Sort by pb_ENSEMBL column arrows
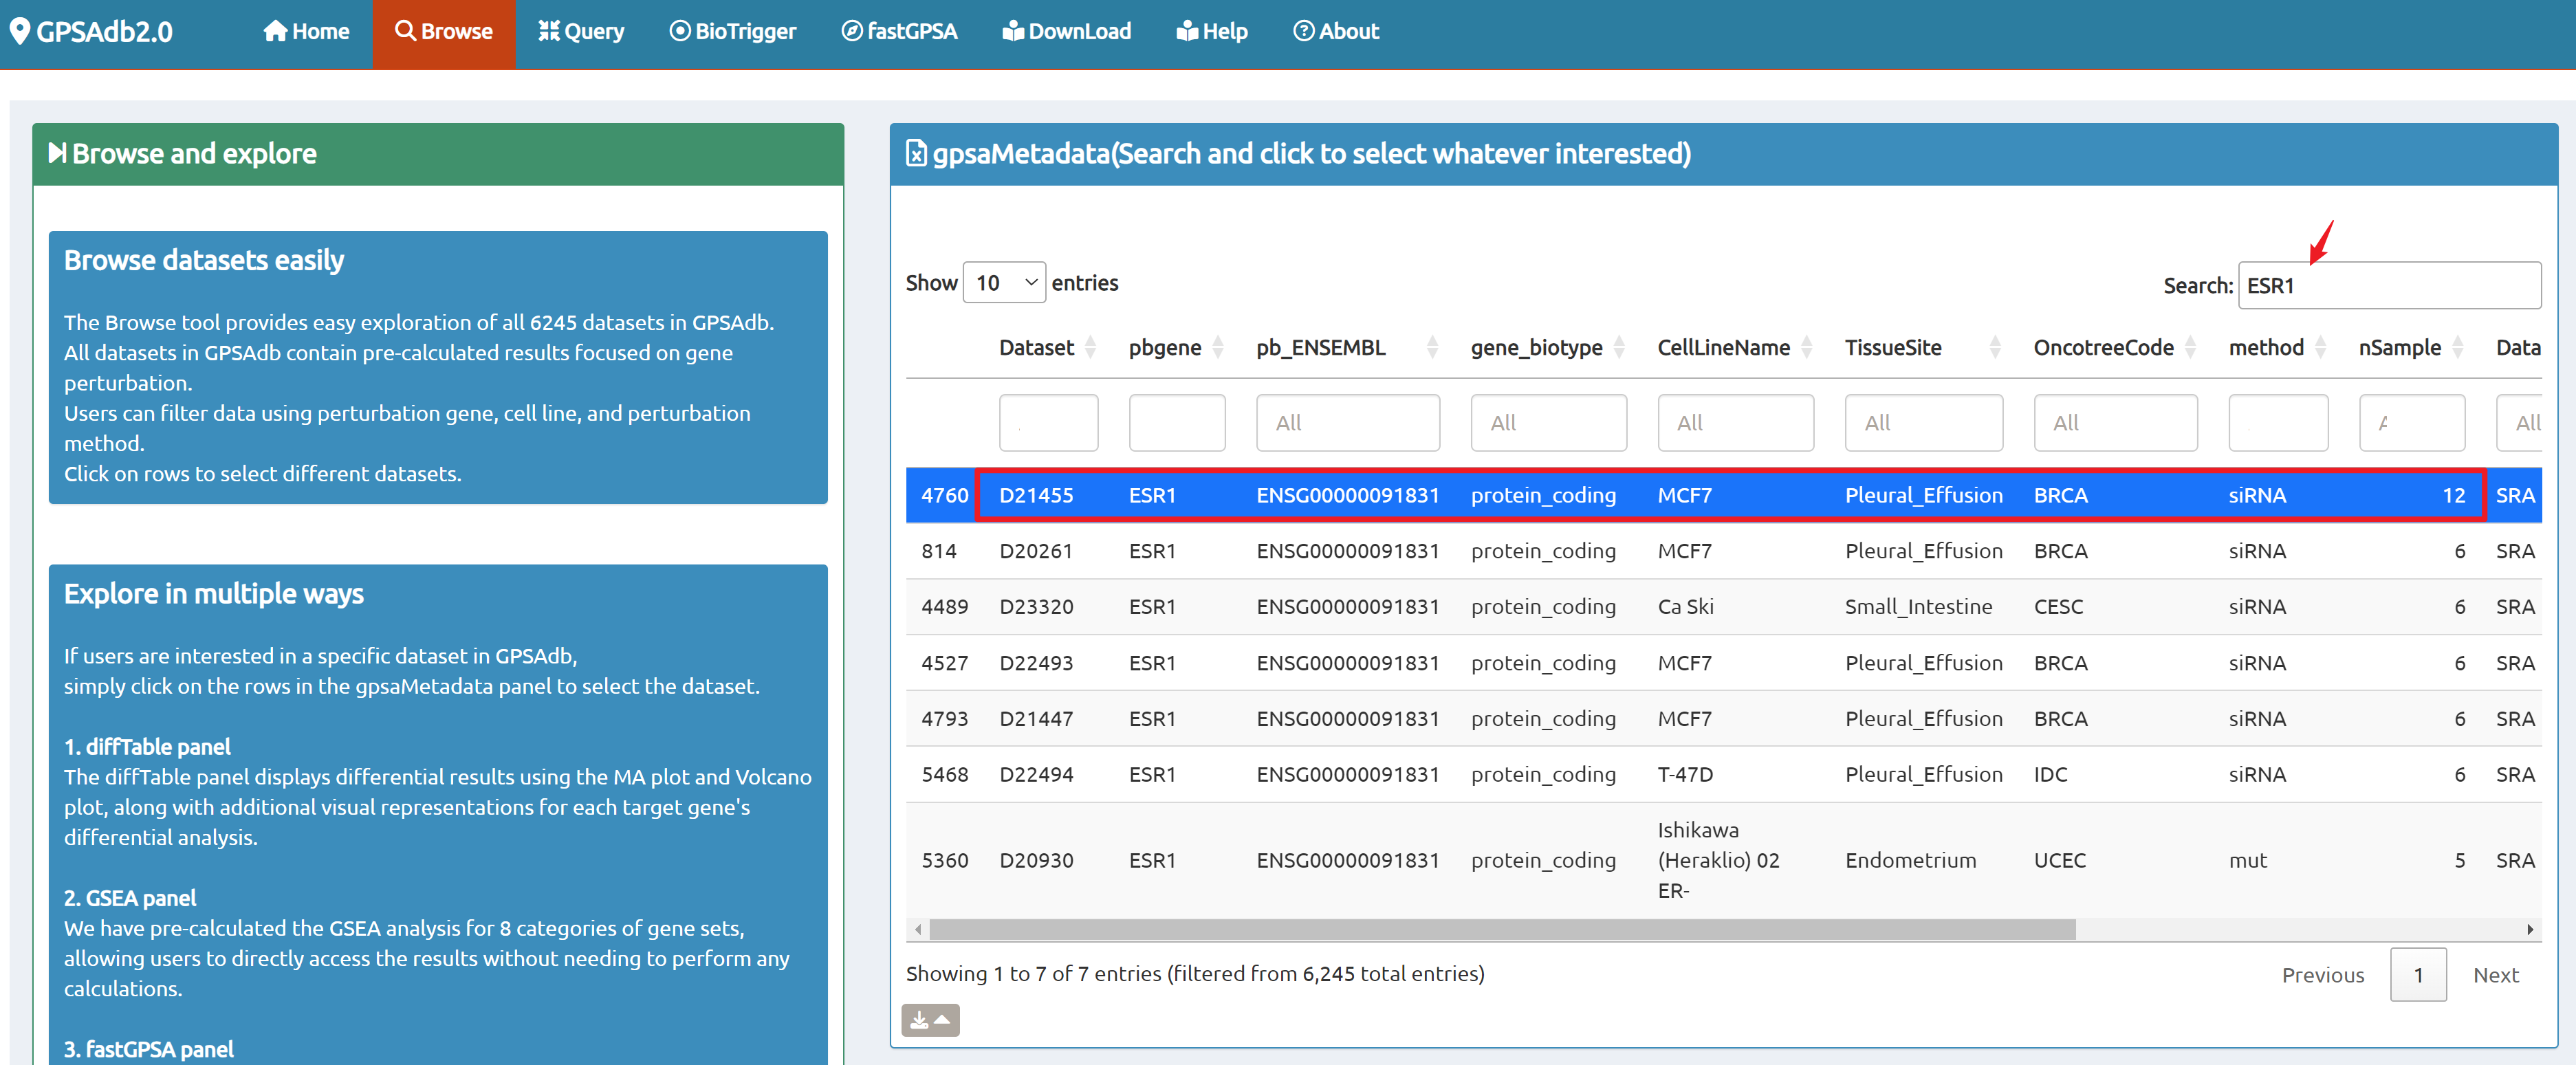The width and height of the screenshot is (2576, 1065). pos(1433,347)
